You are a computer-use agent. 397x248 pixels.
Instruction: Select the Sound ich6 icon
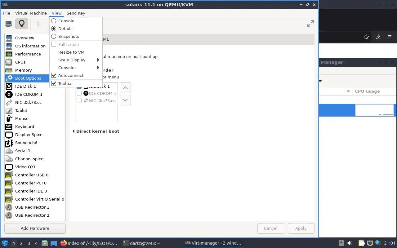[9, 143]
